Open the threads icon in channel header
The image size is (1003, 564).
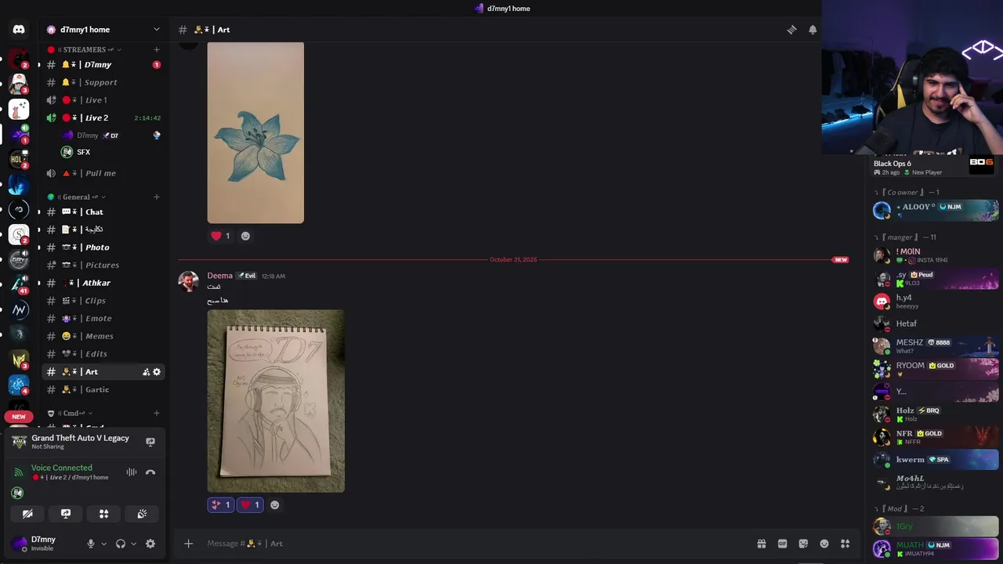coord(791,30)
